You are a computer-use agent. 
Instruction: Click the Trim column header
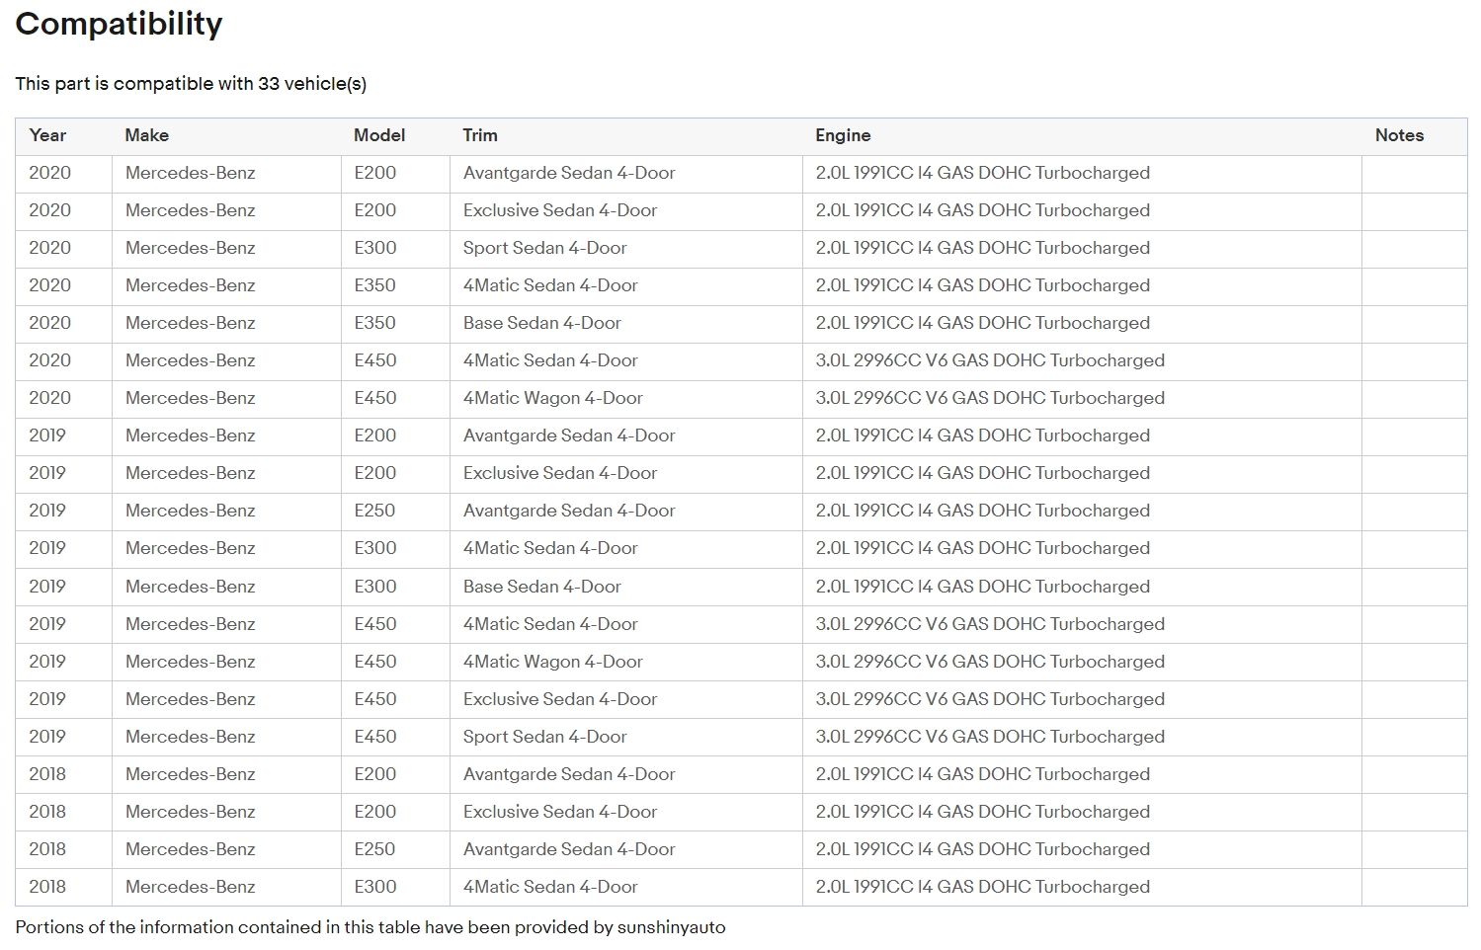[x=480, y=135]
